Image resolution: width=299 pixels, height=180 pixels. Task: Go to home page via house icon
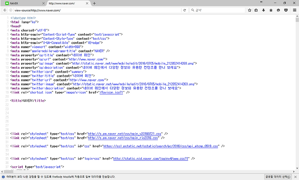click(271, 10)
